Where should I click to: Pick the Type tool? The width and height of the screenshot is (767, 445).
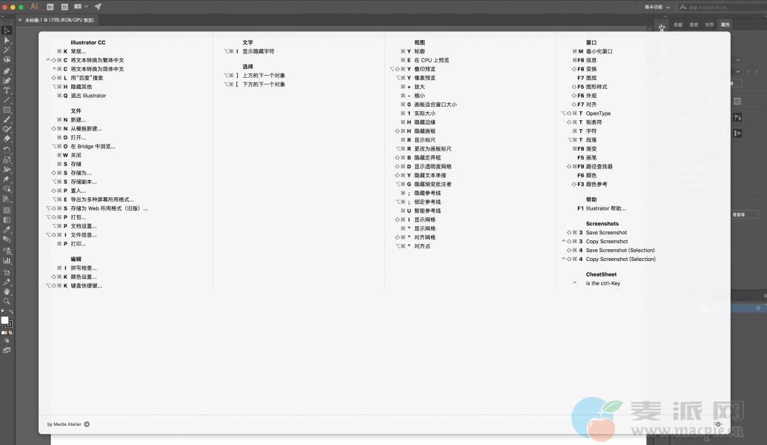click(x=7, y=90)
